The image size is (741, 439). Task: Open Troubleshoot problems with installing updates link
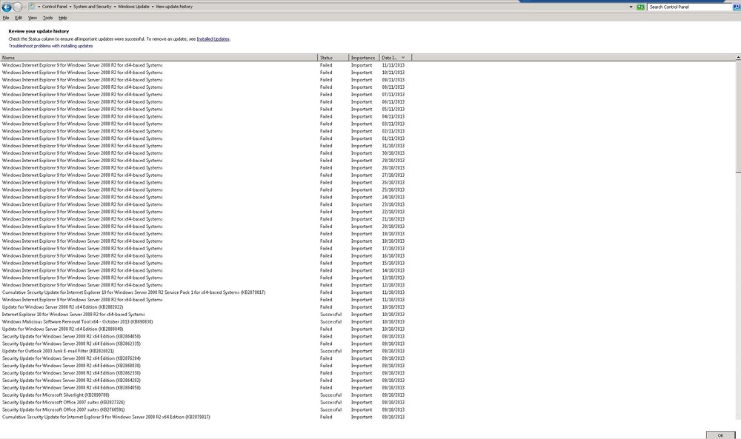click(x=50, y=46)
